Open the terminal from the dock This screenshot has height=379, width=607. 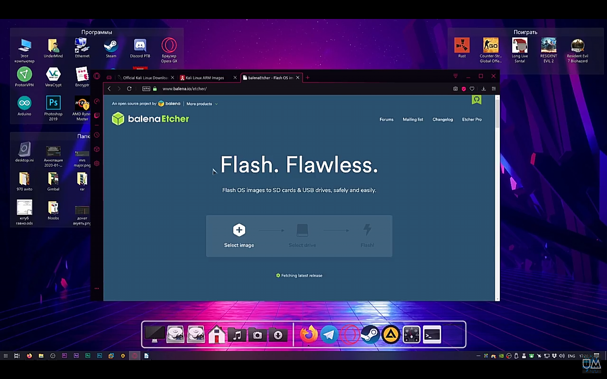[x=432, y=334]
